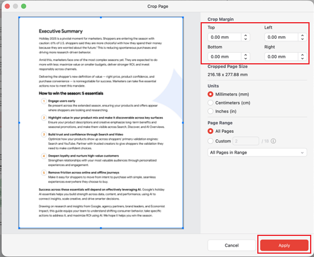Click the top-right crop handle
Image resolution: width=314 pixels, height=257 pixels.
click(x=183, y=18)
